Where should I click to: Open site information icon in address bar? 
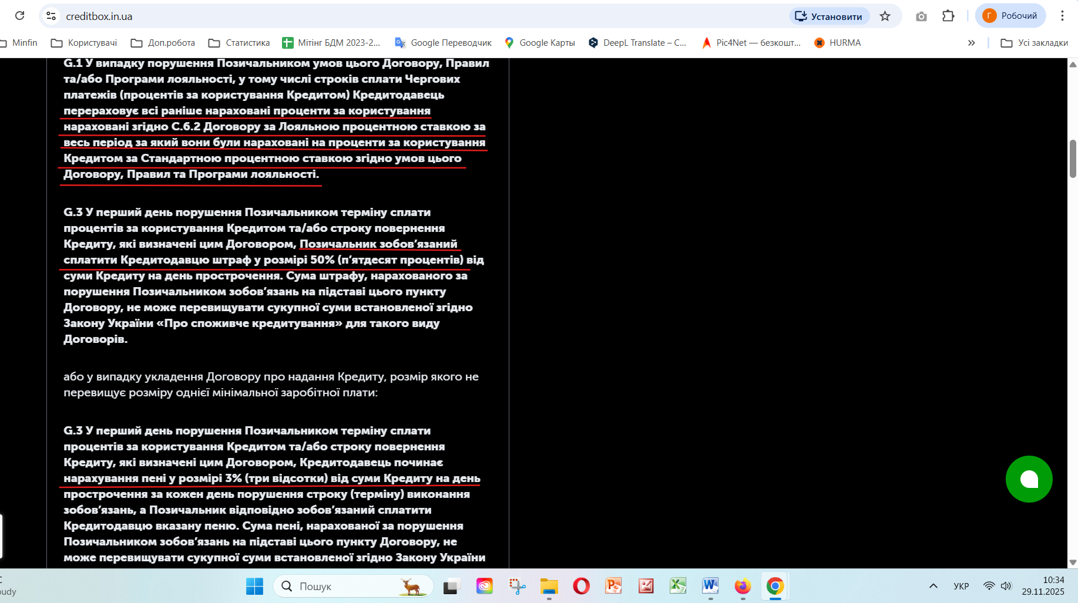point(52,16)
